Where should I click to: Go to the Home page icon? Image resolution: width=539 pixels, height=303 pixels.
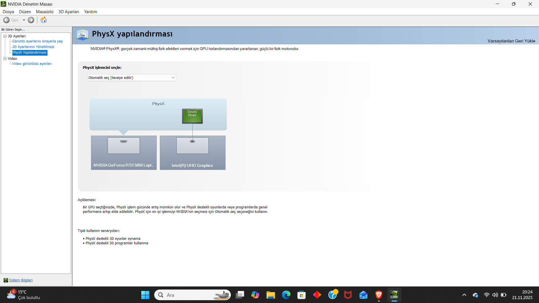pos(44,20)
